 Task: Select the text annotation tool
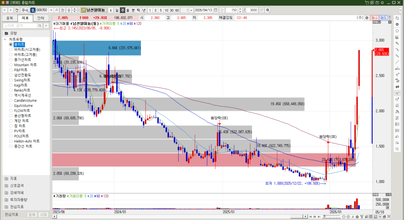[x=397, y=74]
